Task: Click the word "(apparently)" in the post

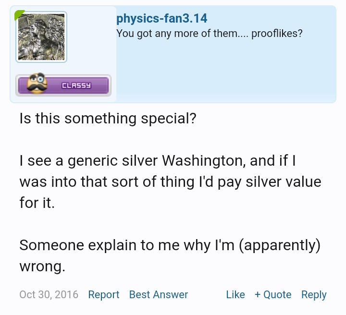Action: (x=280, y=245)
